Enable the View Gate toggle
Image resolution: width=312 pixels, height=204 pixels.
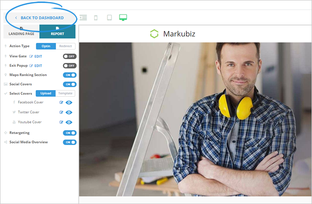[x=69, y=56]
